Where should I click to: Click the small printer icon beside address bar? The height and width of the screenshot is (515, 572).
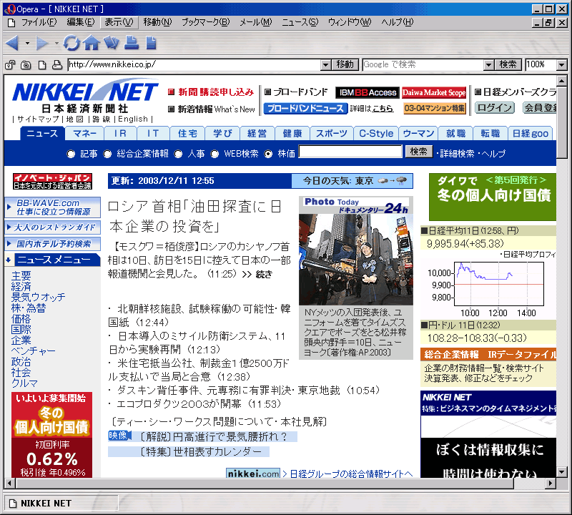coord(57,65)
